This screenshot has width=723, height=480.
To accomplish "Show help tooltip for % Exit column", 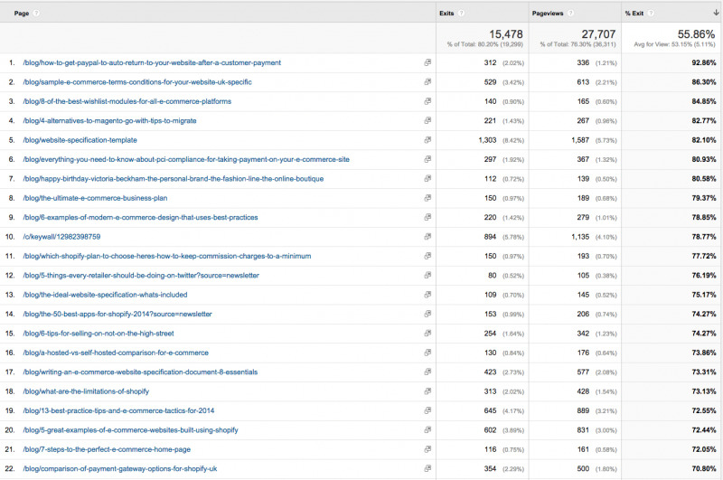I will tap(651, 14).
